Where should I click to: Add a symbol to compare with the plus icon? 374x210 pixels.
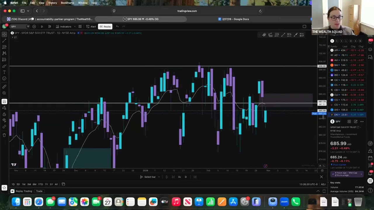click(34, 27)
